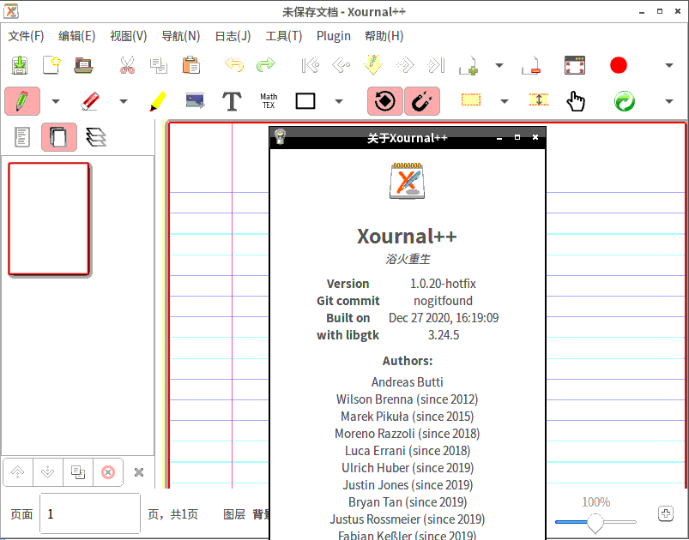Expand the top toolbar overflow arrow
The width and height of the screenshot is (689, 540).
point(668,65)
